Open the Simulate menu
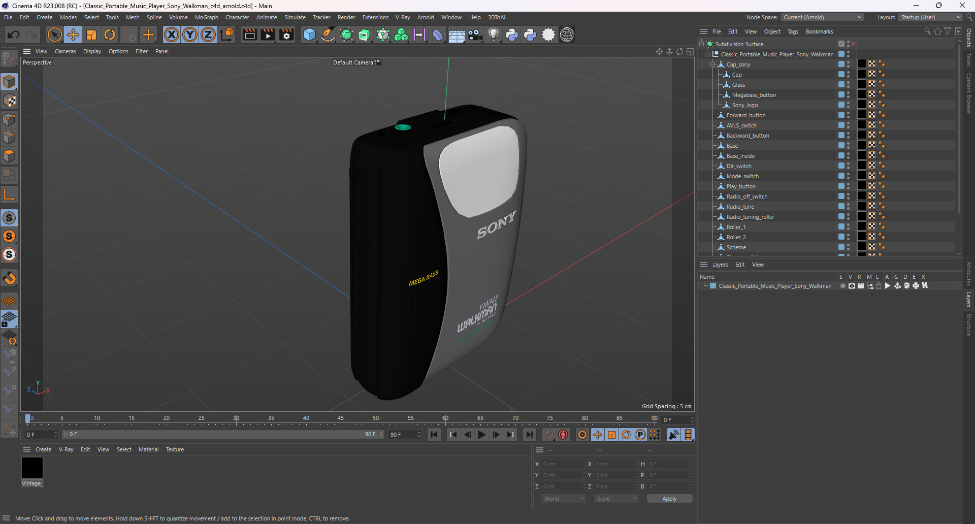The width and height of the screenshot is (975, 524). point(295,17)
